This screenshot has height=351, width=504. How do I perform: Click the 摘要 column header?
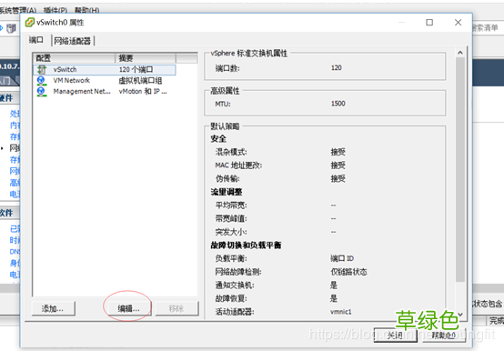[x=146, y=58]
